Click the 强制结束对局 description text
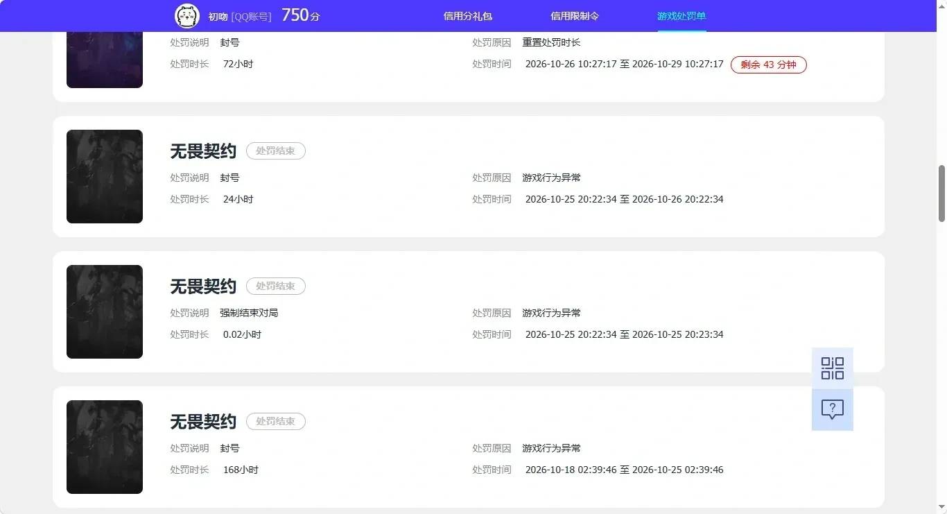 click(249, 313)
